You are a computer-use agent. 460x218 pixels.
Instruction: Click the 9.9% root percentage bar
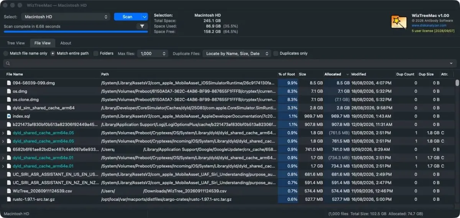pyautogui.click(x=288, y=83)
